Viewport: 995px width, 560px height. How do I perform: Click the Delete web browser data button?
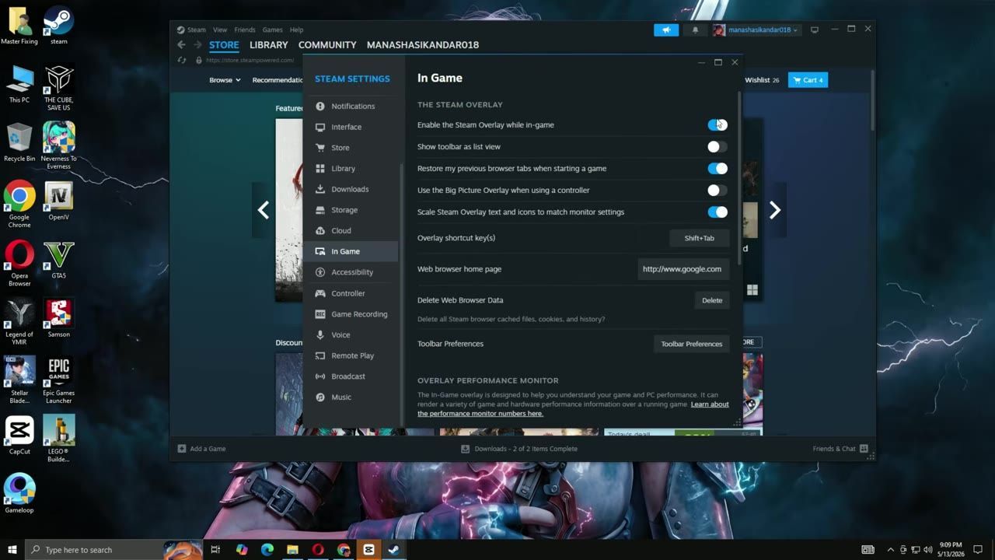(712, 300)
